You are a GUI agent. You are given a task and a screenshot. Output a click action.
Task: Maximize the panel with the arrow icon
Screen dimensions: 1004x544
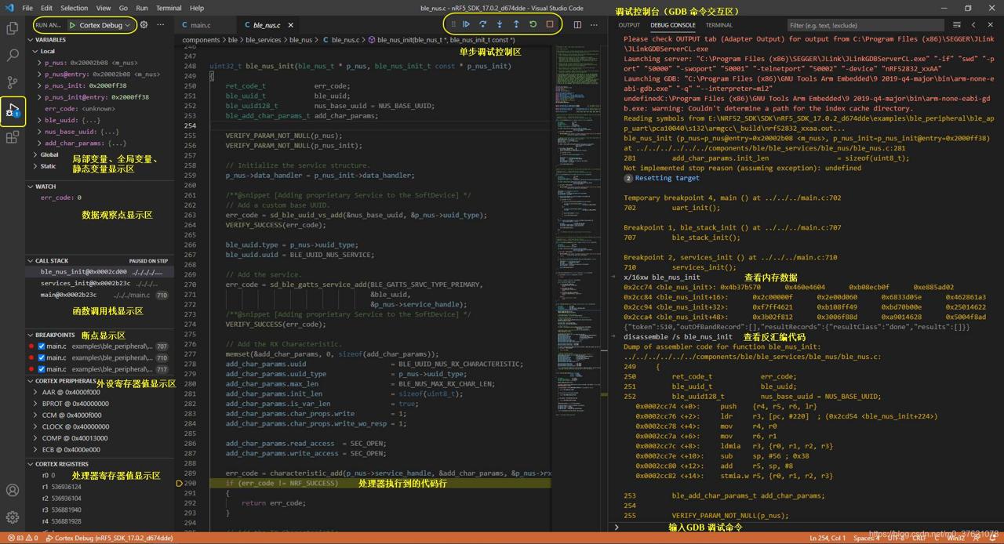coord(973,25)
